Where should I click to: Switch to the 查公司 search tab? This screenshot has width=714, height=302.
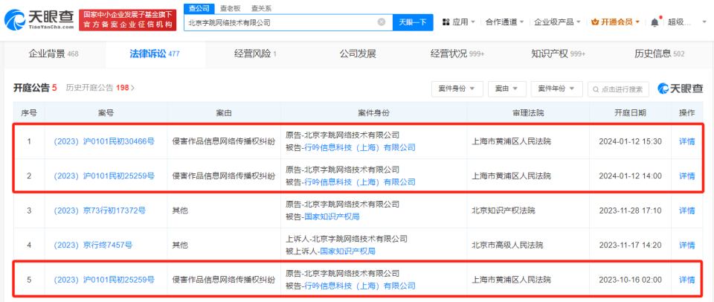[199, 8]
